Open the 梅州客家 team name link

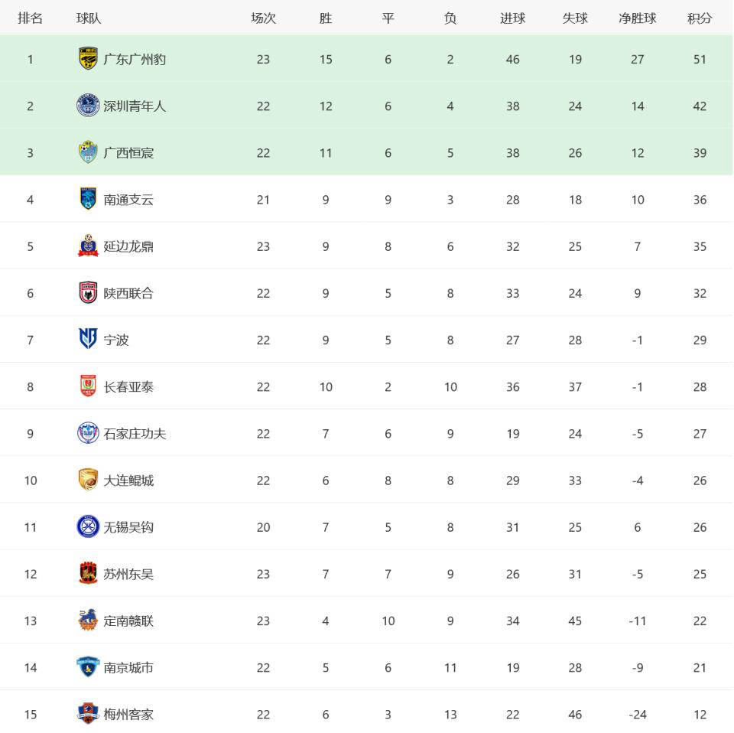click(128, 715)
